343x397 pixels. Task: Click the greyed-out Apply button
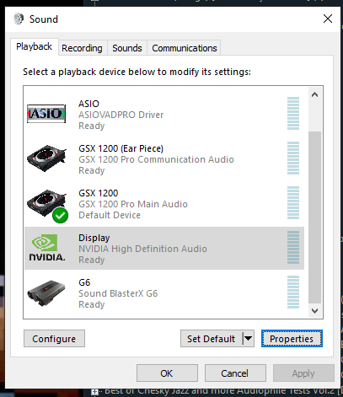coord(303,373)
